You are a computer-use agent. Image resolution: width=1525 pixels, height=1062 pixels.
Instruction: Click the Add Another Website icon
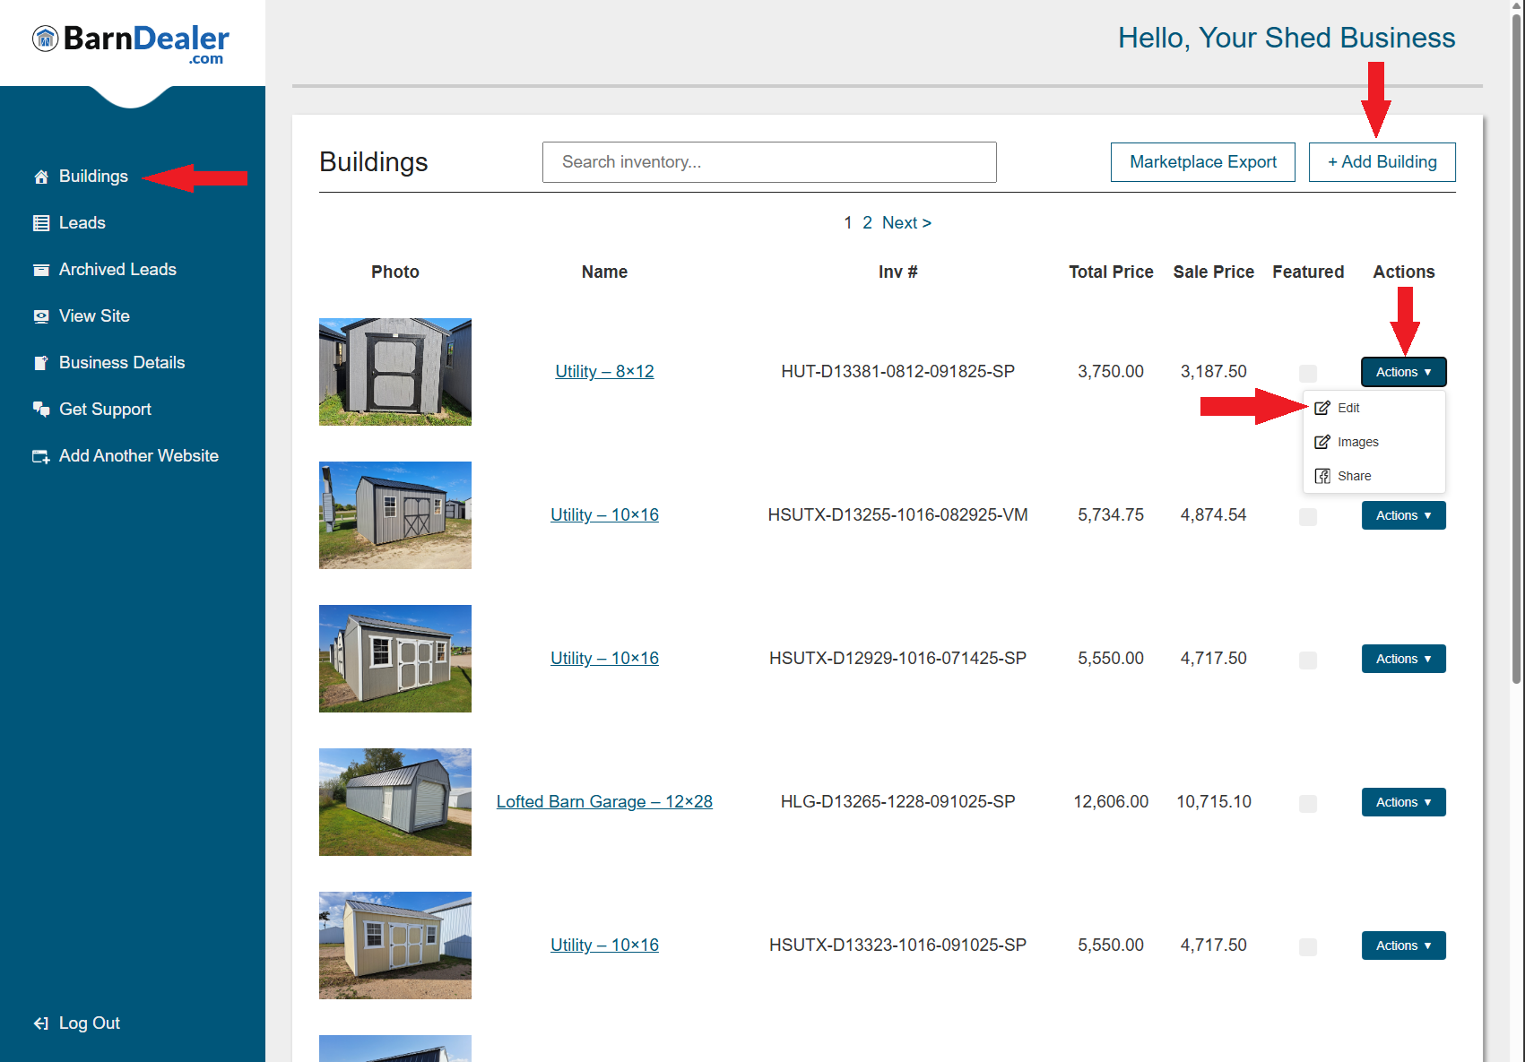pyautogui.click(x=41, y=456)
